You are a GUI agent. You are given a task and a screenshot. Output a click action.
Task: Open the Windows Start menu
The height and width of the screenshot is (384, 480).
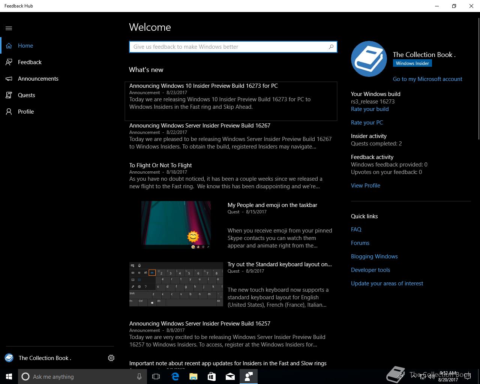coord(9,376)
